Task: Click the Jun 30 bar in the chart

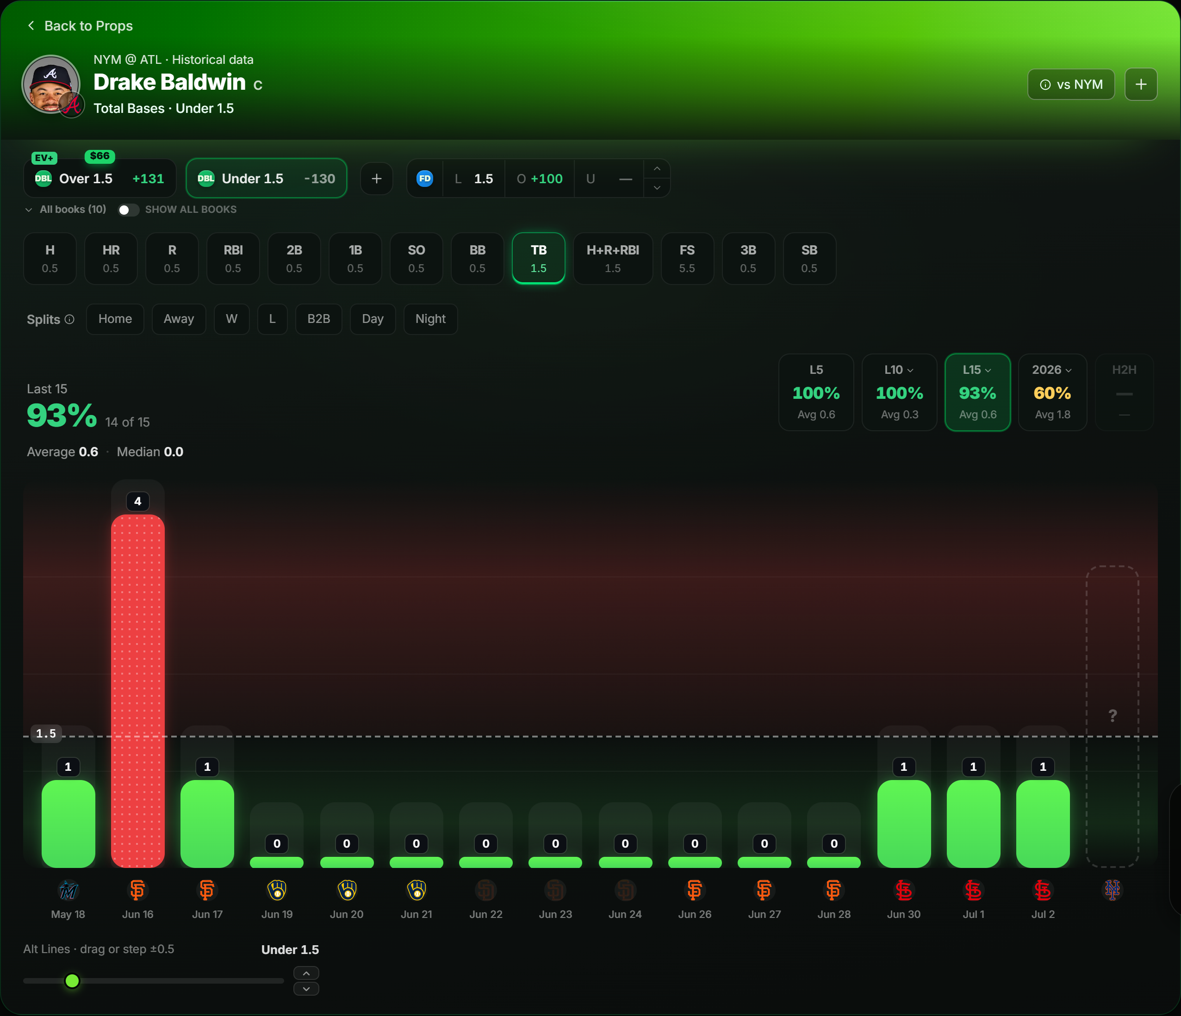Action: pyautogui.click(x=904, y=824)
